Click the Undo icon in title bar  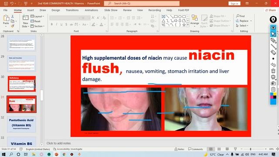pyautogui.click(x=12, y=3)
